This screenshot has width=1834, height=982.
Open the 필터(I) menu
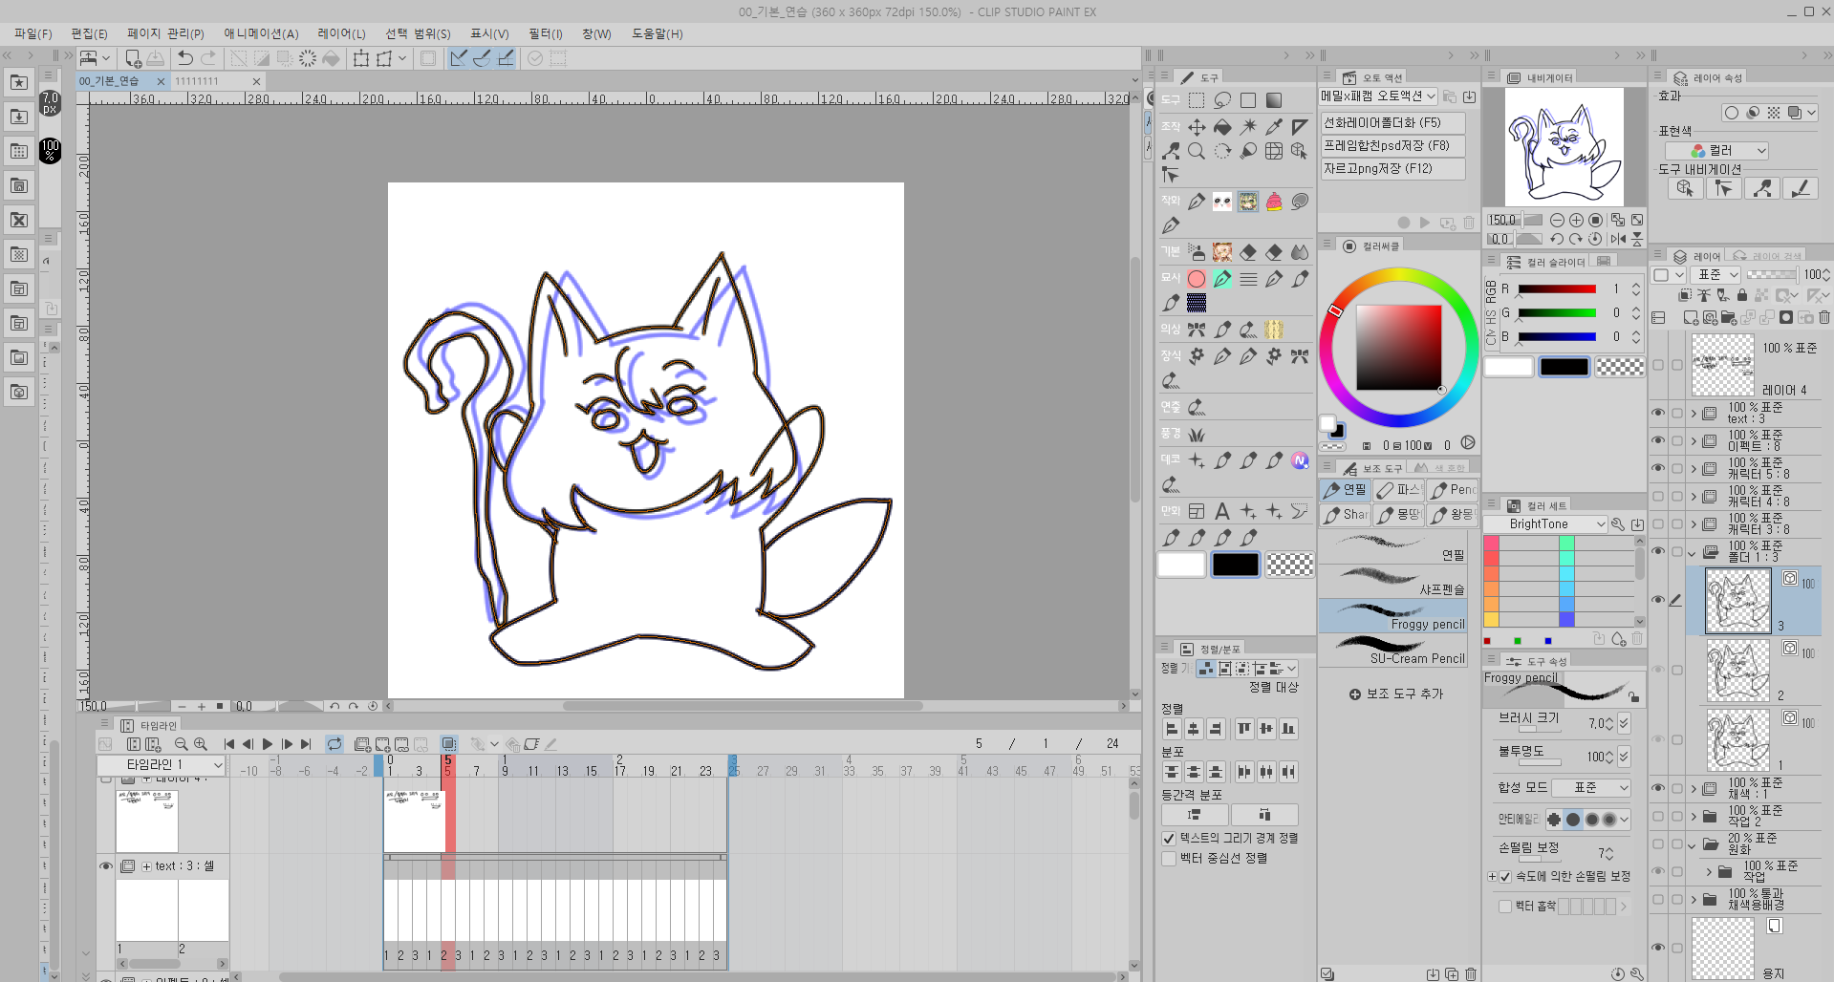[x=546, y=33]
